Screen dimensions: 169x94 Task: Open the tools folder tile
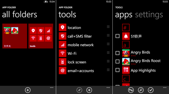tap(41, 36)
